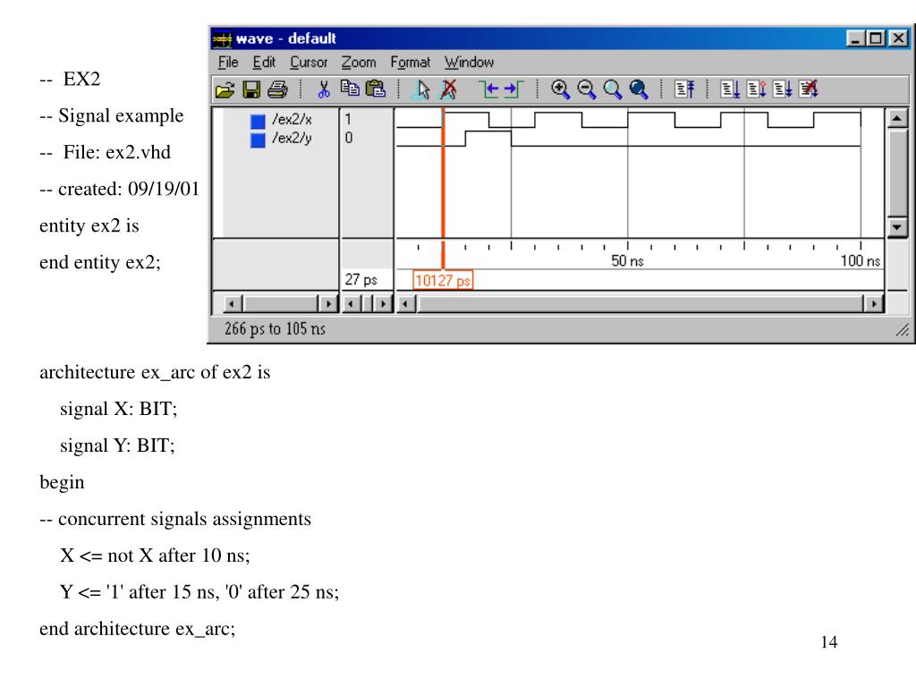Click the status text 266 ps to 105 ns

pyautogui.click(x=275, y=329)
